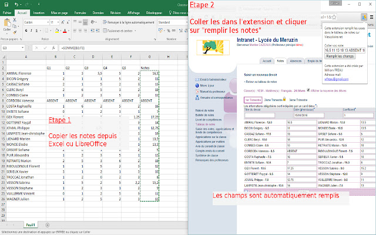This screenshot has height=235, width=376.
Task: Click the bookmark star in address bar
Action: (334, 17)
